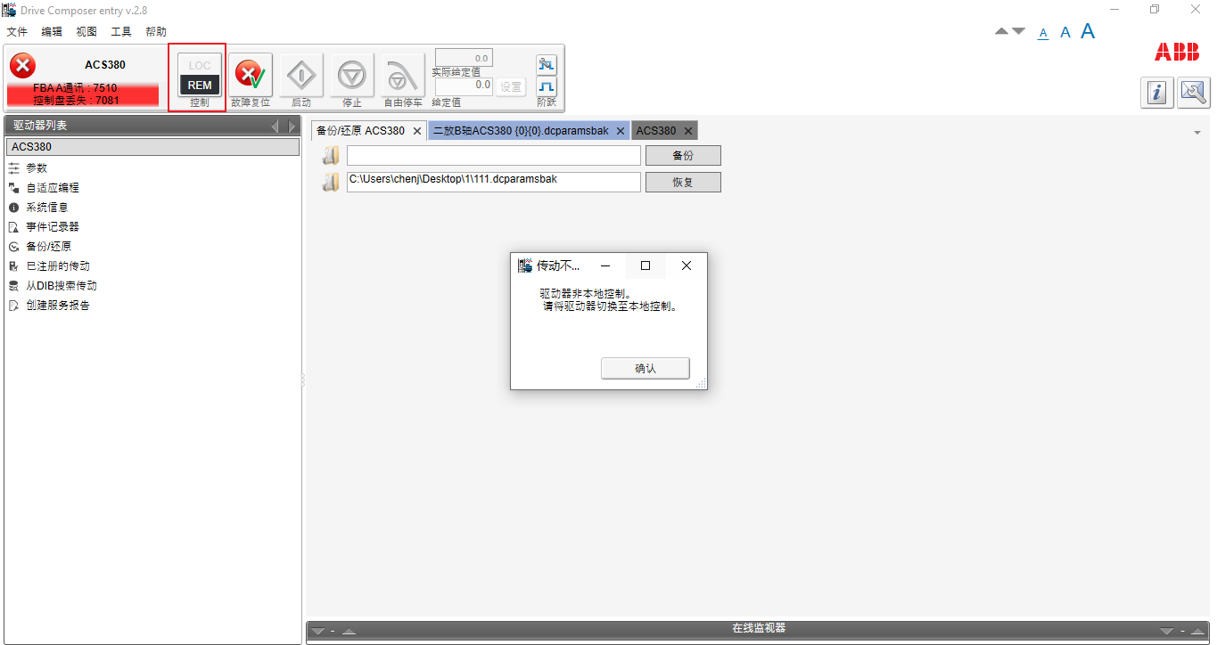Click the 启动 start icon
Viewport: 1217px width, 645px height.
click(301, 75)
